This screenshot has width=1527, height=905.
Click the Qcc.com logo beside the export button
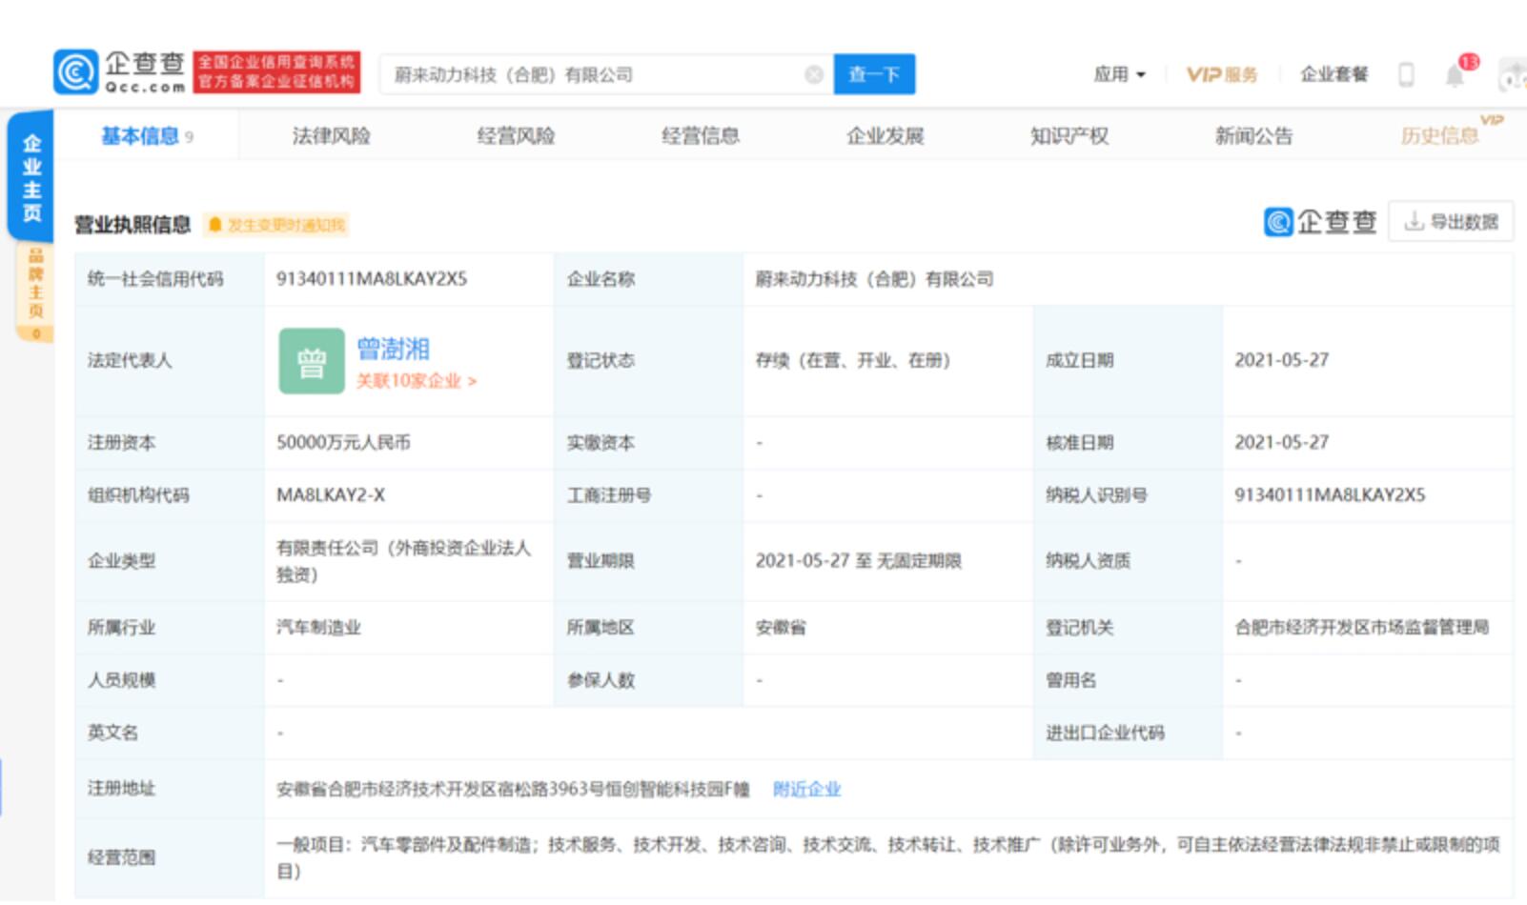coord(1320,222)
